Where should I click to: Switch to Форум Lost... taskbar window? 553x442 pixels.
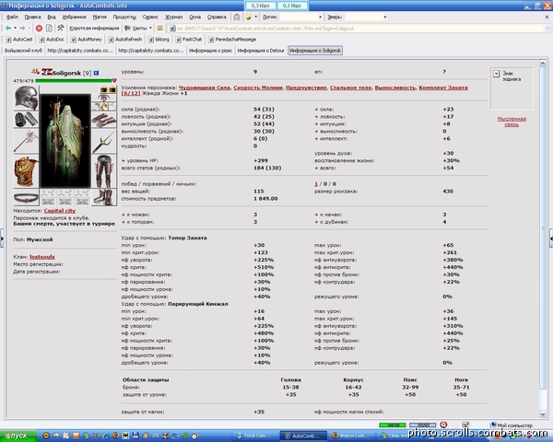tap(351, 436)
